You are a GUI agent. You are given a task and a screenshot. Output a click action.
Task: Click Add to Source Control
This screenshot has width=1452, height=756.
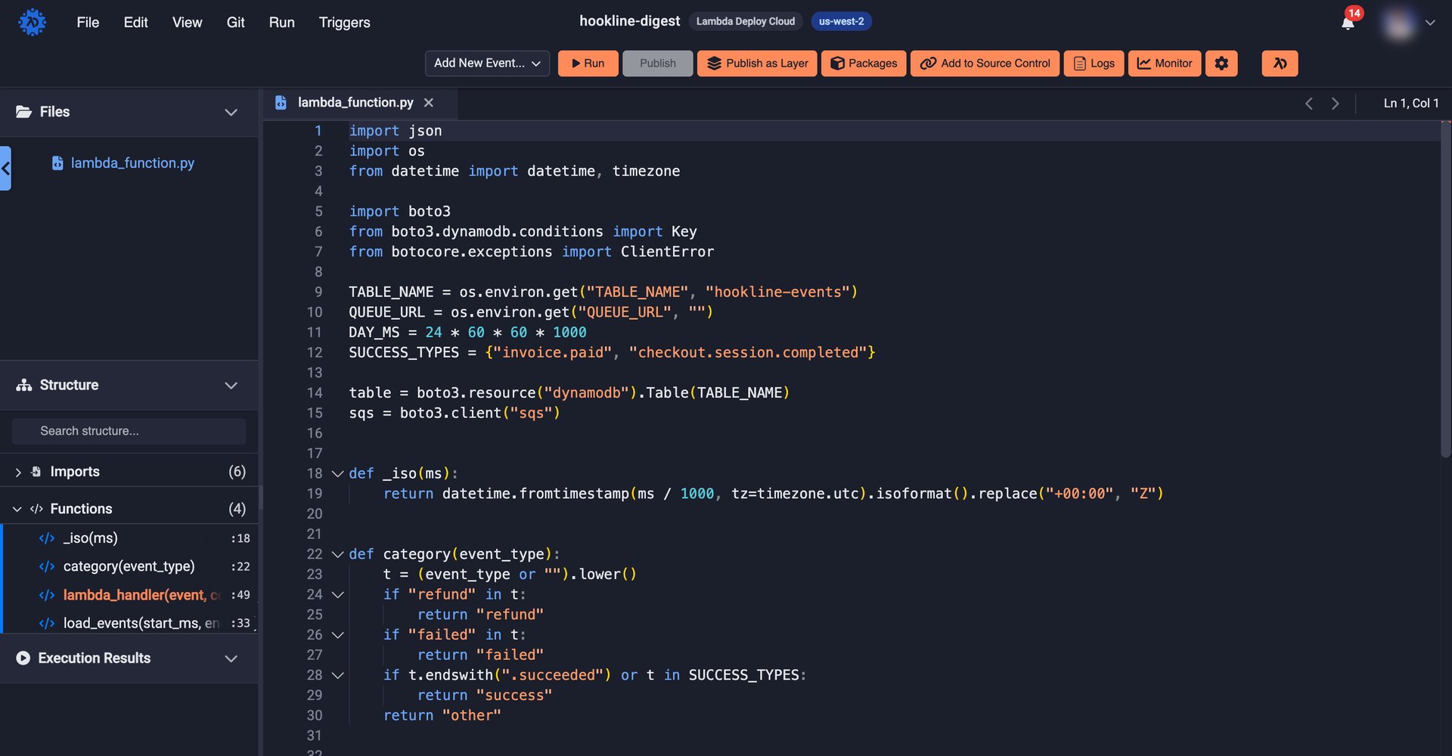[x=985, y=64]
